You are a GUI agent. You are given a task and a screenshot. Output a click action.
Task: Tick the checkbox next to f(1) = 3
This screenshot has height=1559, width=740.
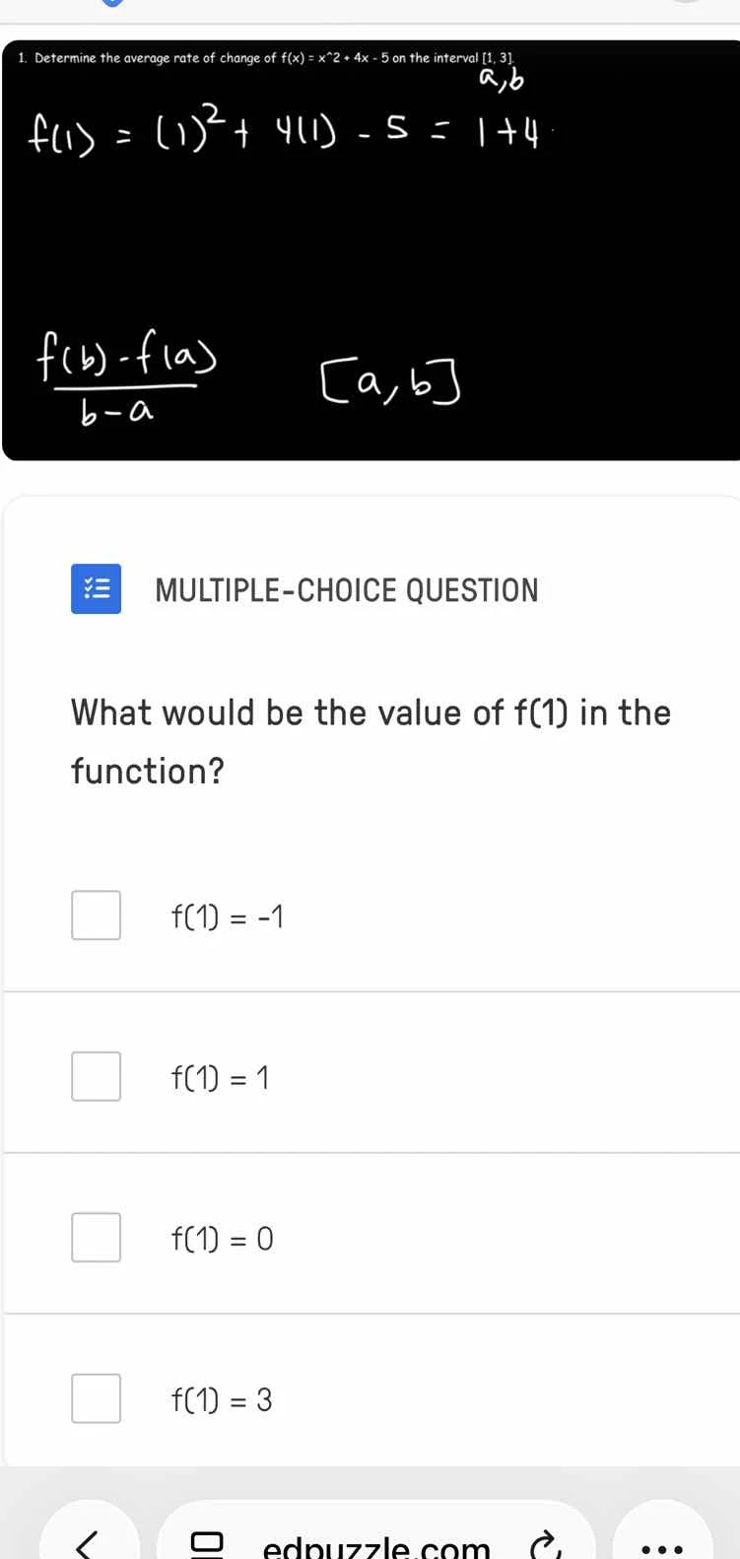(96, 1398)
